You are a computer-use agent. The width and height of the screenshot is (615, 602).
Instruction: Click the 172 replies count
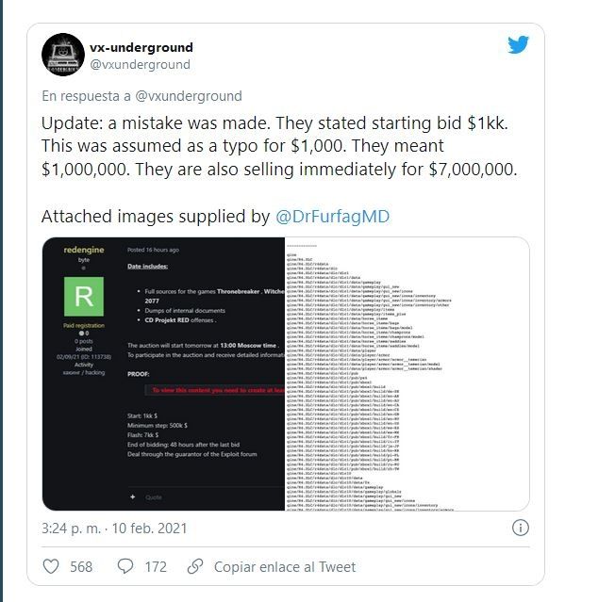click(156, 567)
